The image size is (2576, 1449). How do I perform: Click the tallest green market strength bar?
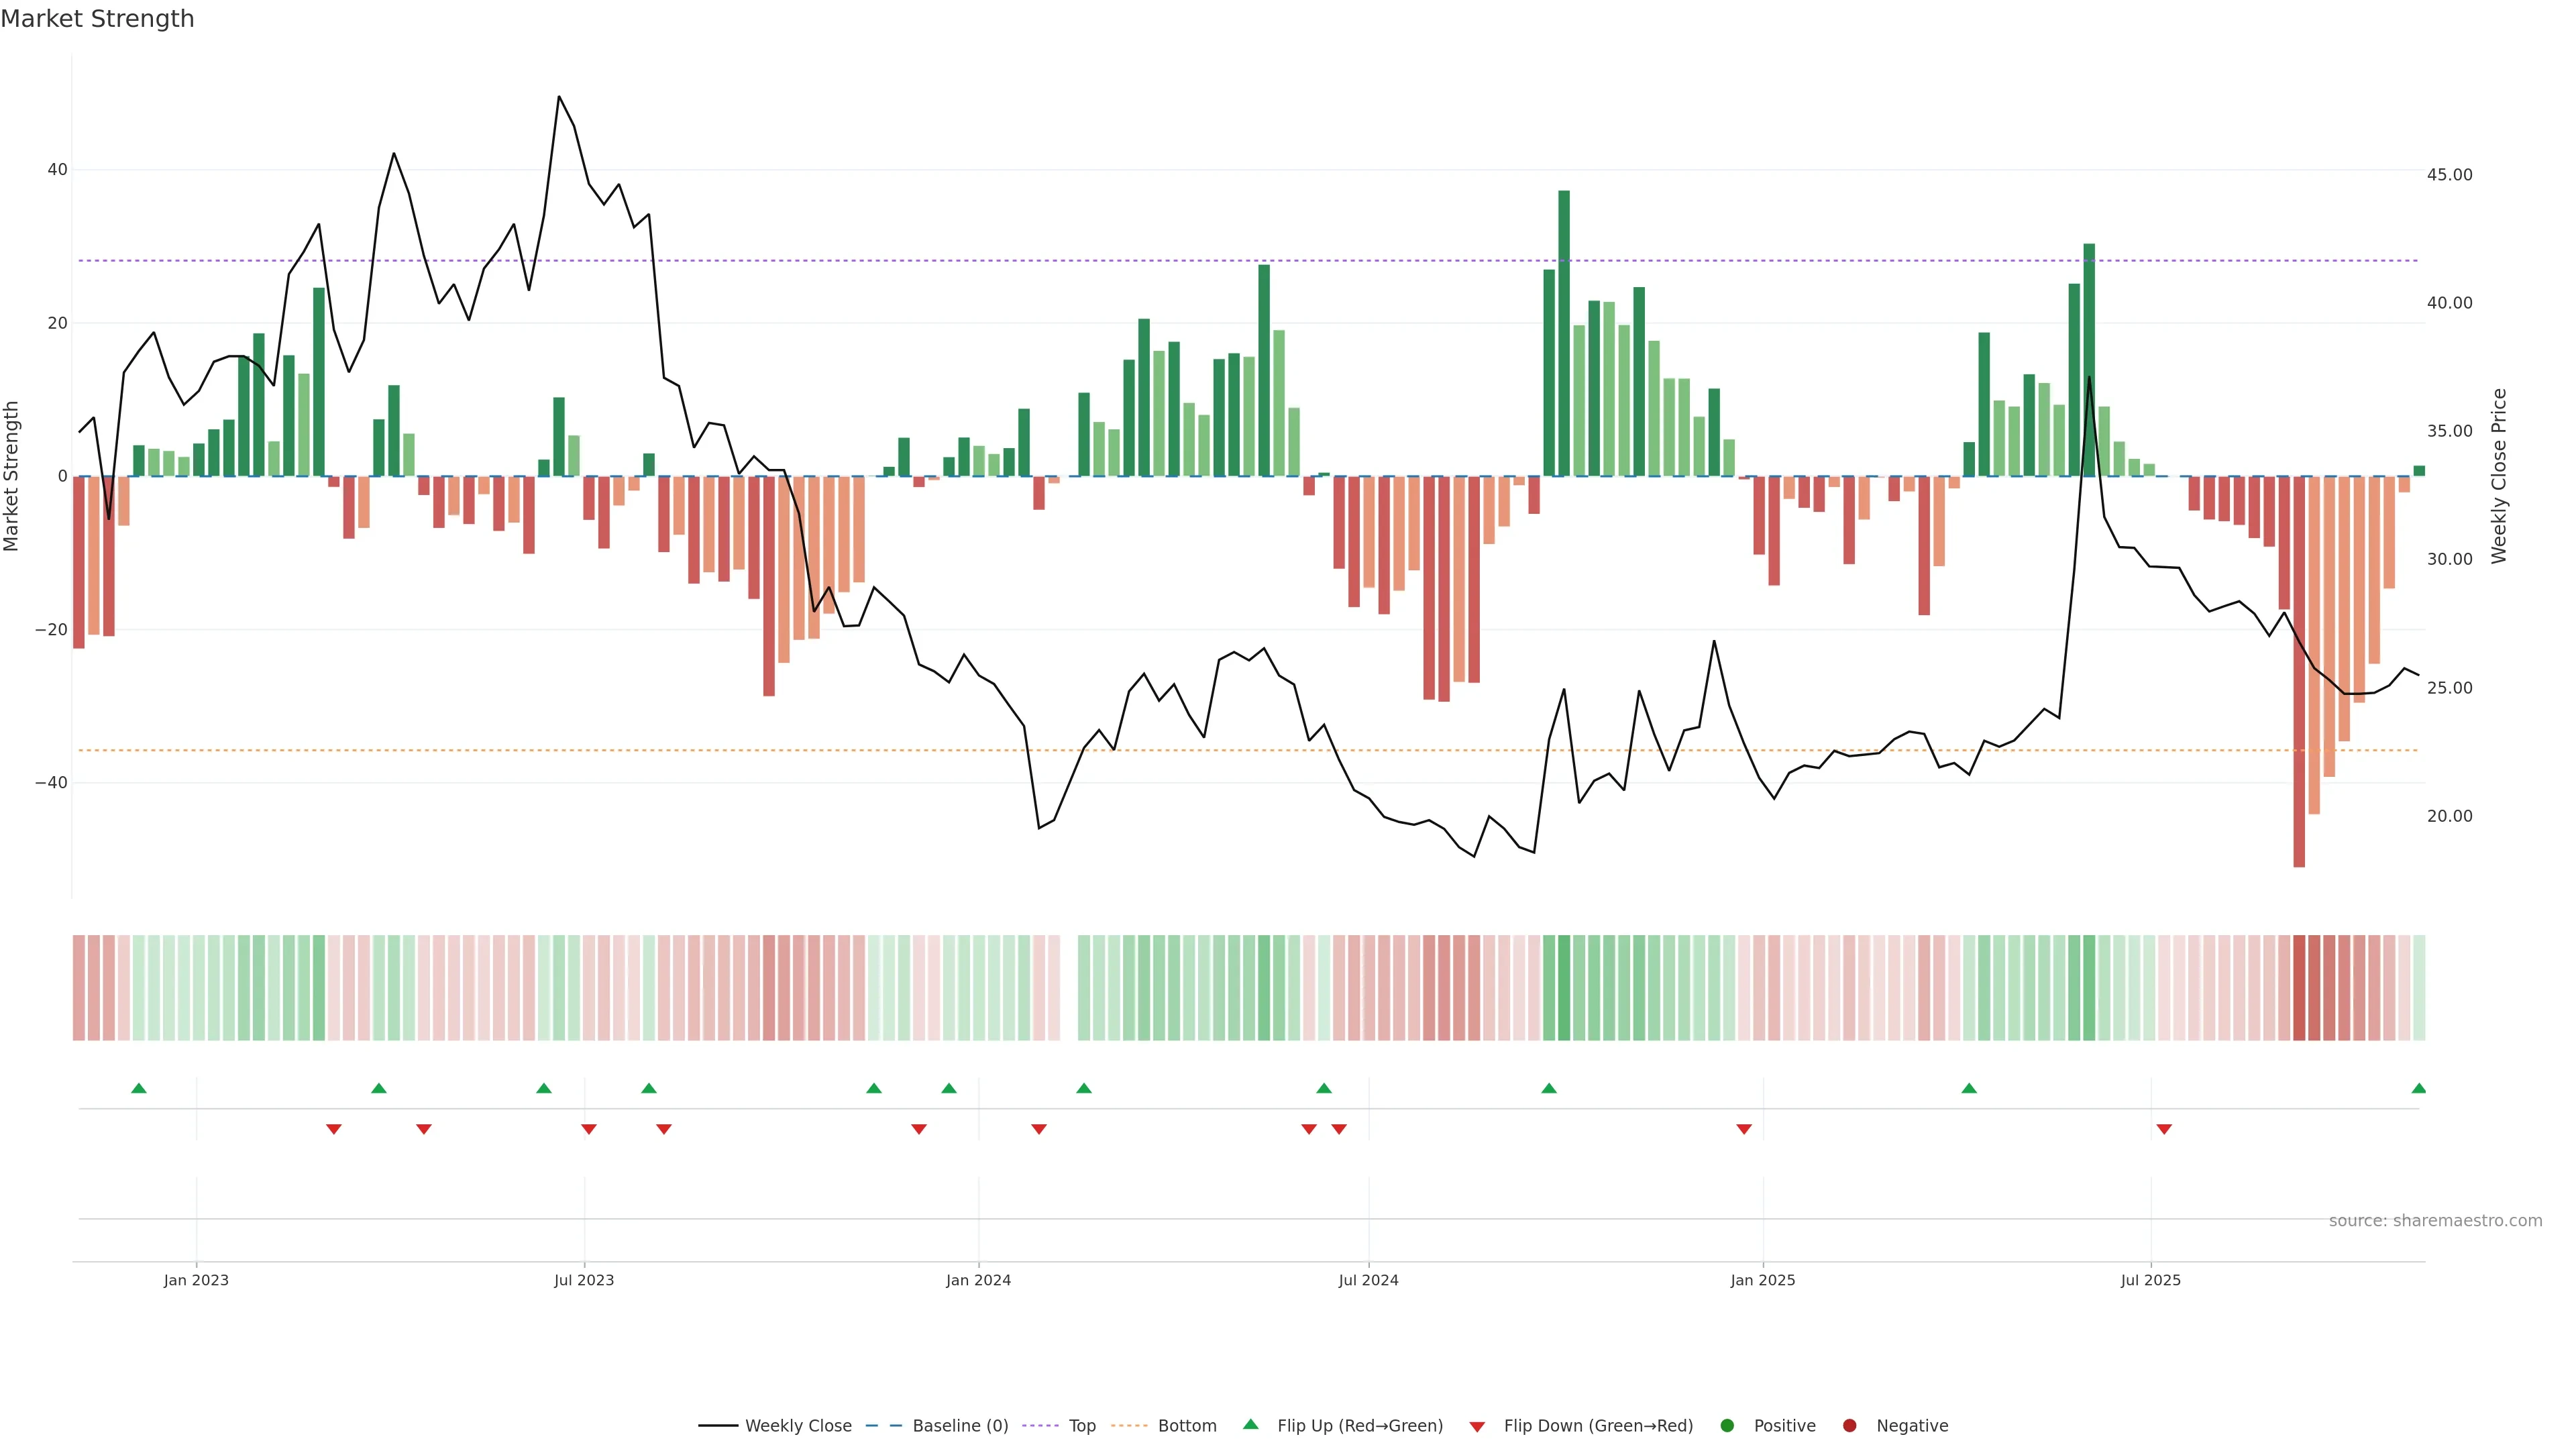1564,333
